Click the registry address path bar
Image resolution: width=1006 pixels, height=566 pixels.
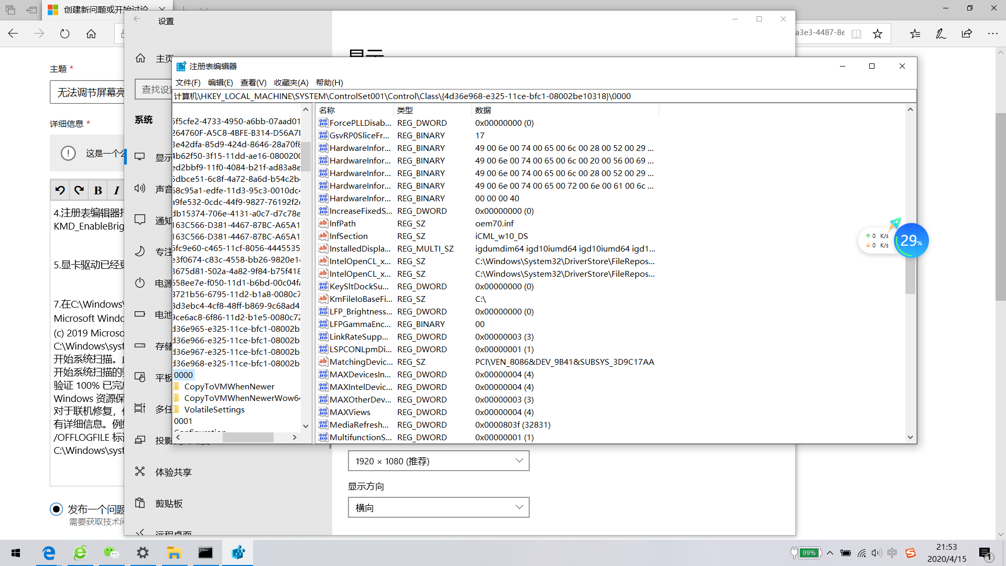click(x=524, y=96)
